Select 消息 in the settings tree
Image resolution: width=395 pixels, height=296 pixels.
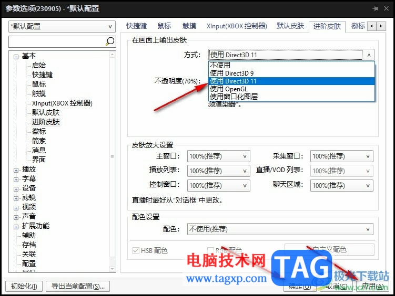click(39, 150)
